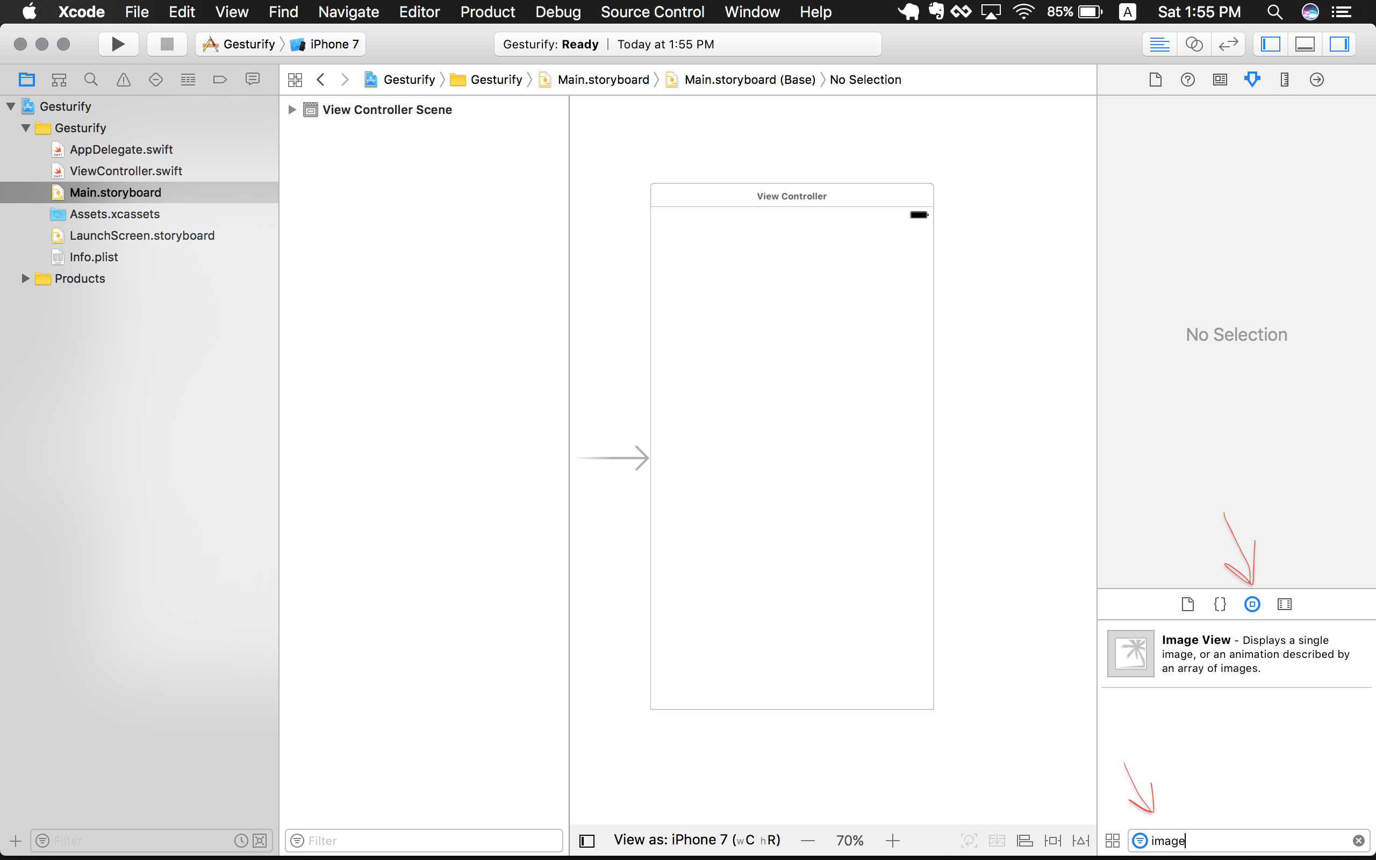Open the find navigator

(x=91, y=79)
